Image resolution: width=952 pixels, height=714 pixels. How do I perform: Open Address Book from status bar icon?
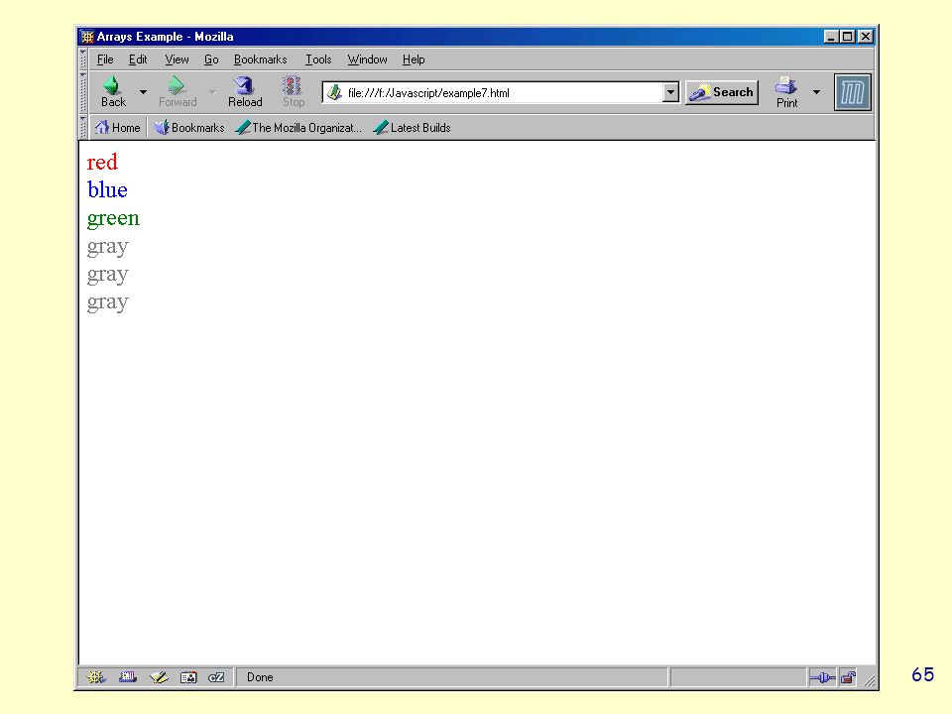pyautogui.click(x=188, y=677)
